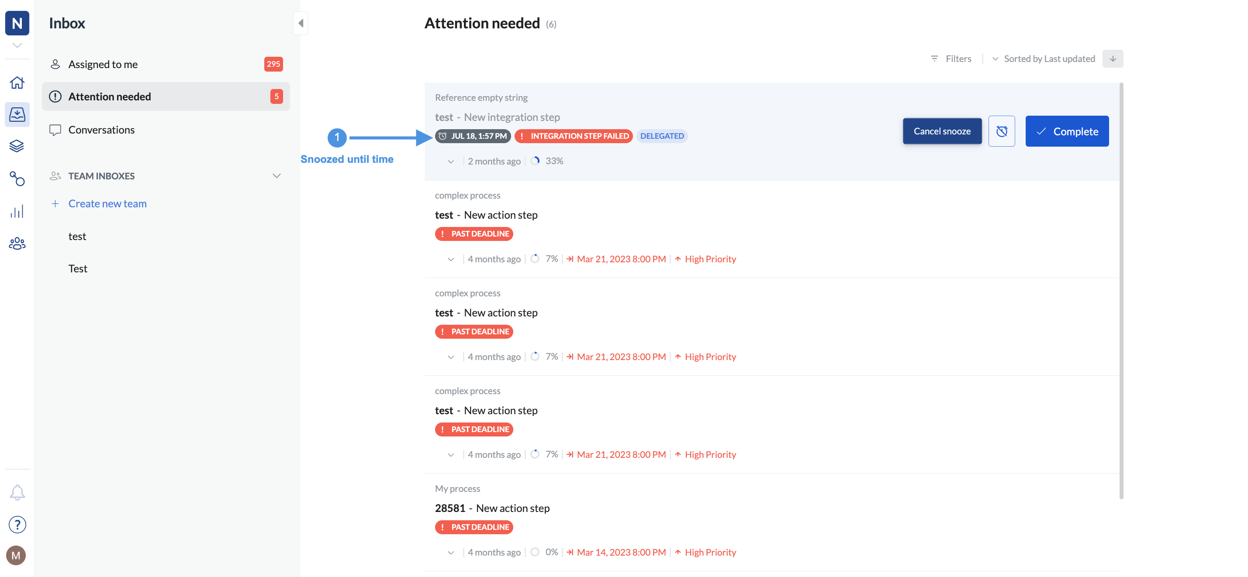The height and width of the screenshot is (577, 1248).
Task: Click the Inbox tray icon in sidebar
Action: tap(17, 115)
